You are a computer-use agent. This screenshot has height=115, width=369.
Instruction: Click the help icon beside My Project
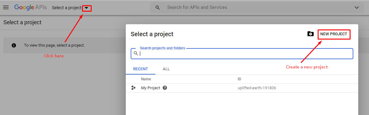coord(165,88)
